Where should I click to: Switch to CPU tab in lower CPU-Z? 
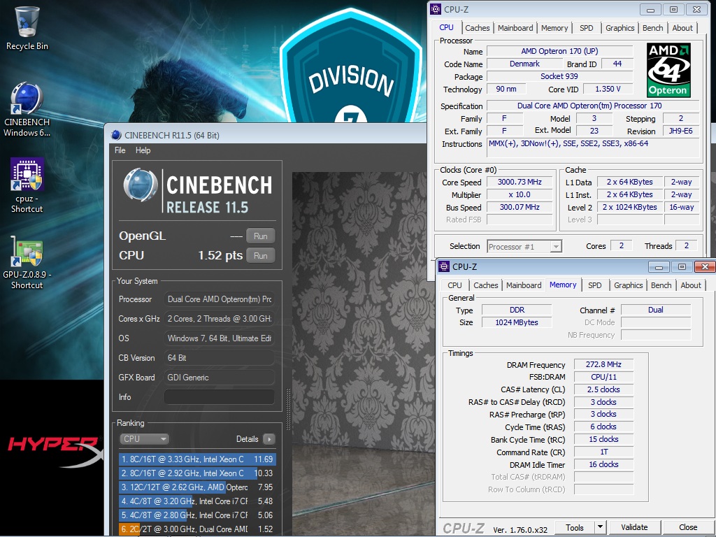tap(454, 285)
